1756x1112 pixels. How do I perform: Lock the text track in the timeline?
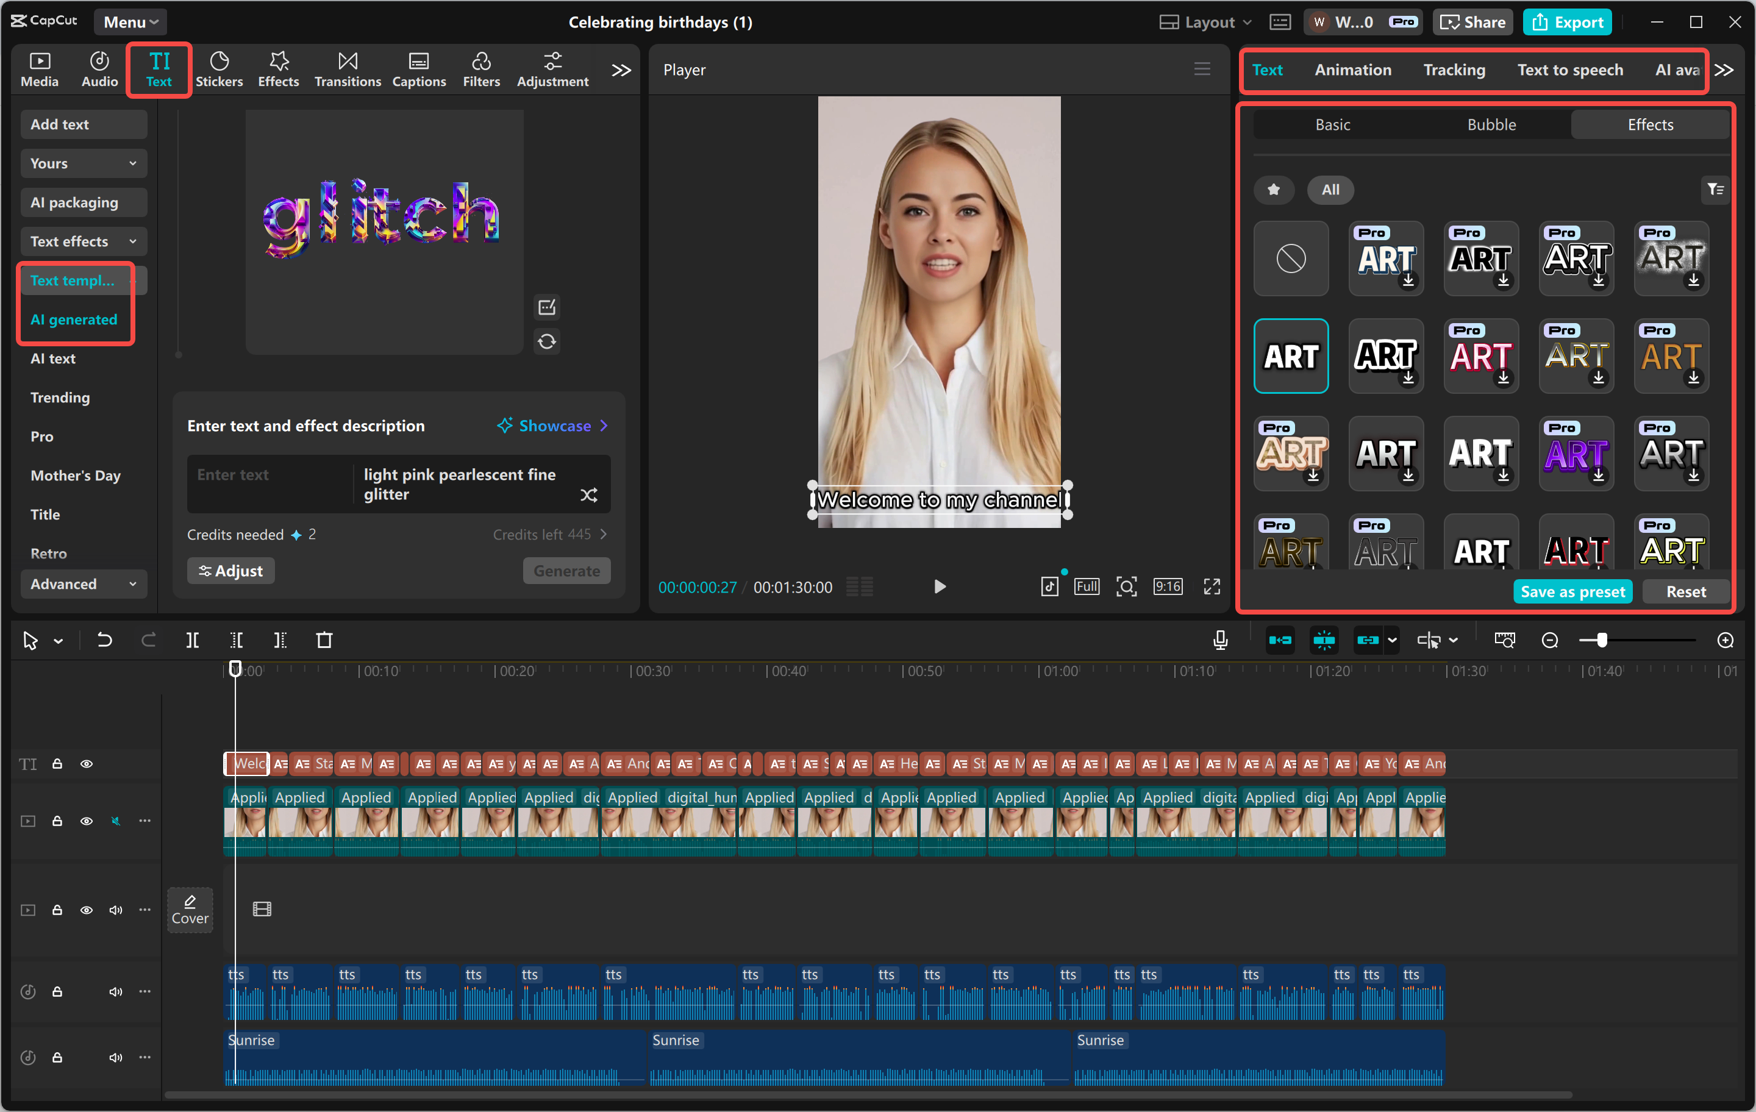point(57,763)
